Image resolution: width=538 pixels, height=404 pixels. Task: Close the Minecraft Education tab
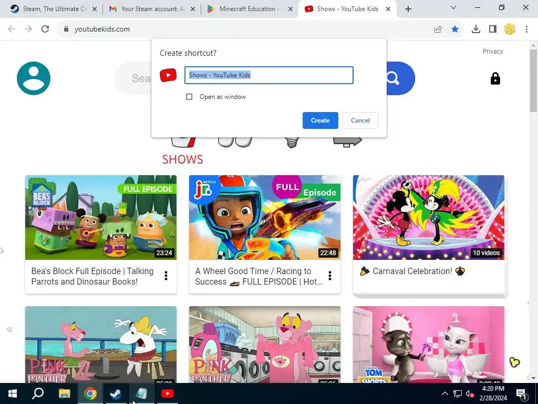(291, 9)
